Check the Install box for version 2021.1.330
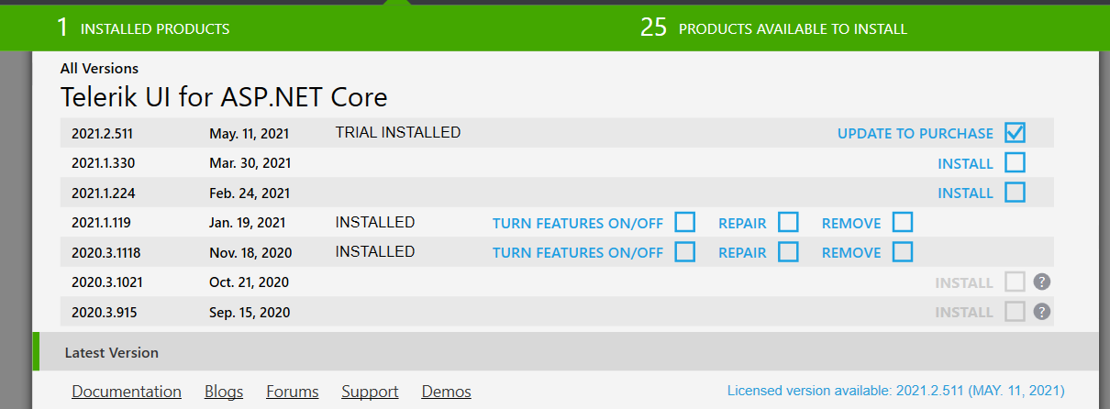The width and height of the screenshot is (1110, 409). (x=1015, y=163)
